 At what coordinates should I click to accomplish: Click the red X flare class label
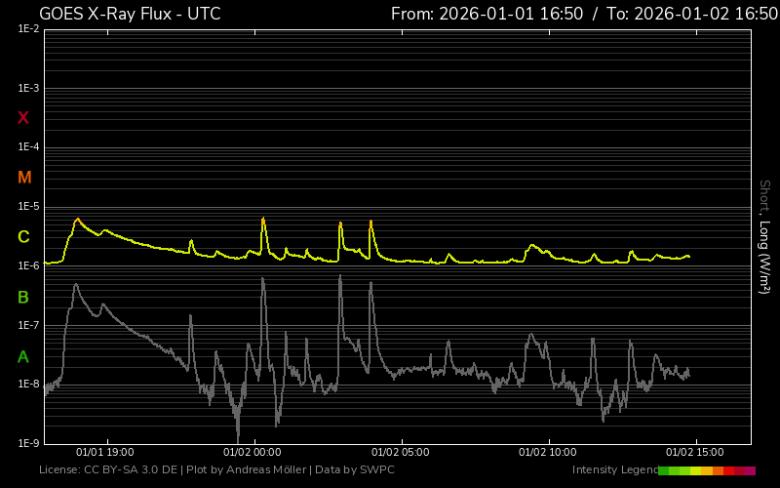(x=23, y=118)
